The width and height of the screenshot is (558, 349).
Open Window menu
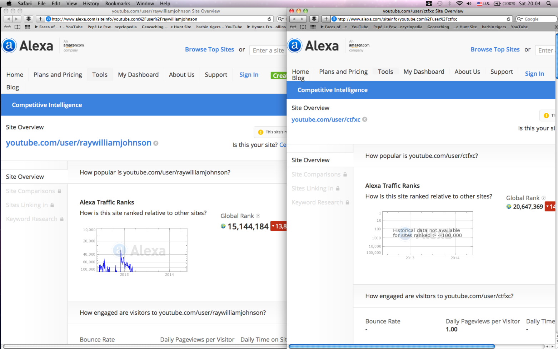click(x=145, y=4)
